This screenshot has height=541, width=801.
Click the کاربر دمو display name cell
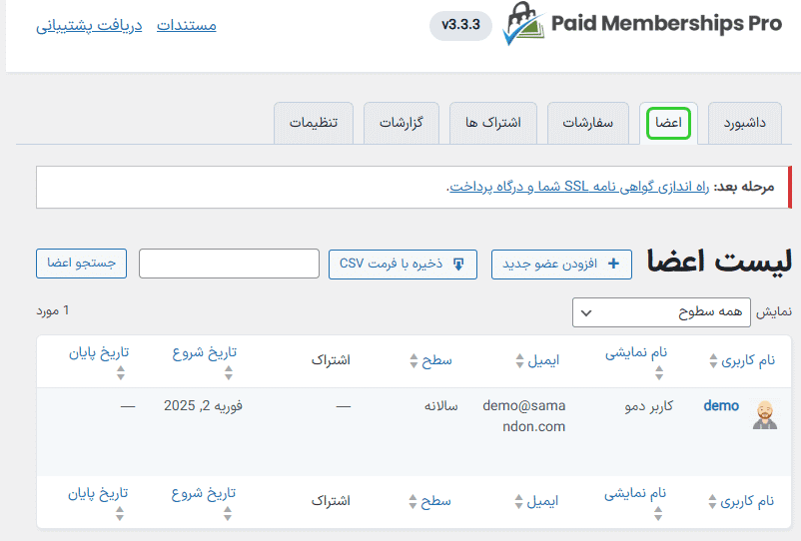[x=649, y=406]
